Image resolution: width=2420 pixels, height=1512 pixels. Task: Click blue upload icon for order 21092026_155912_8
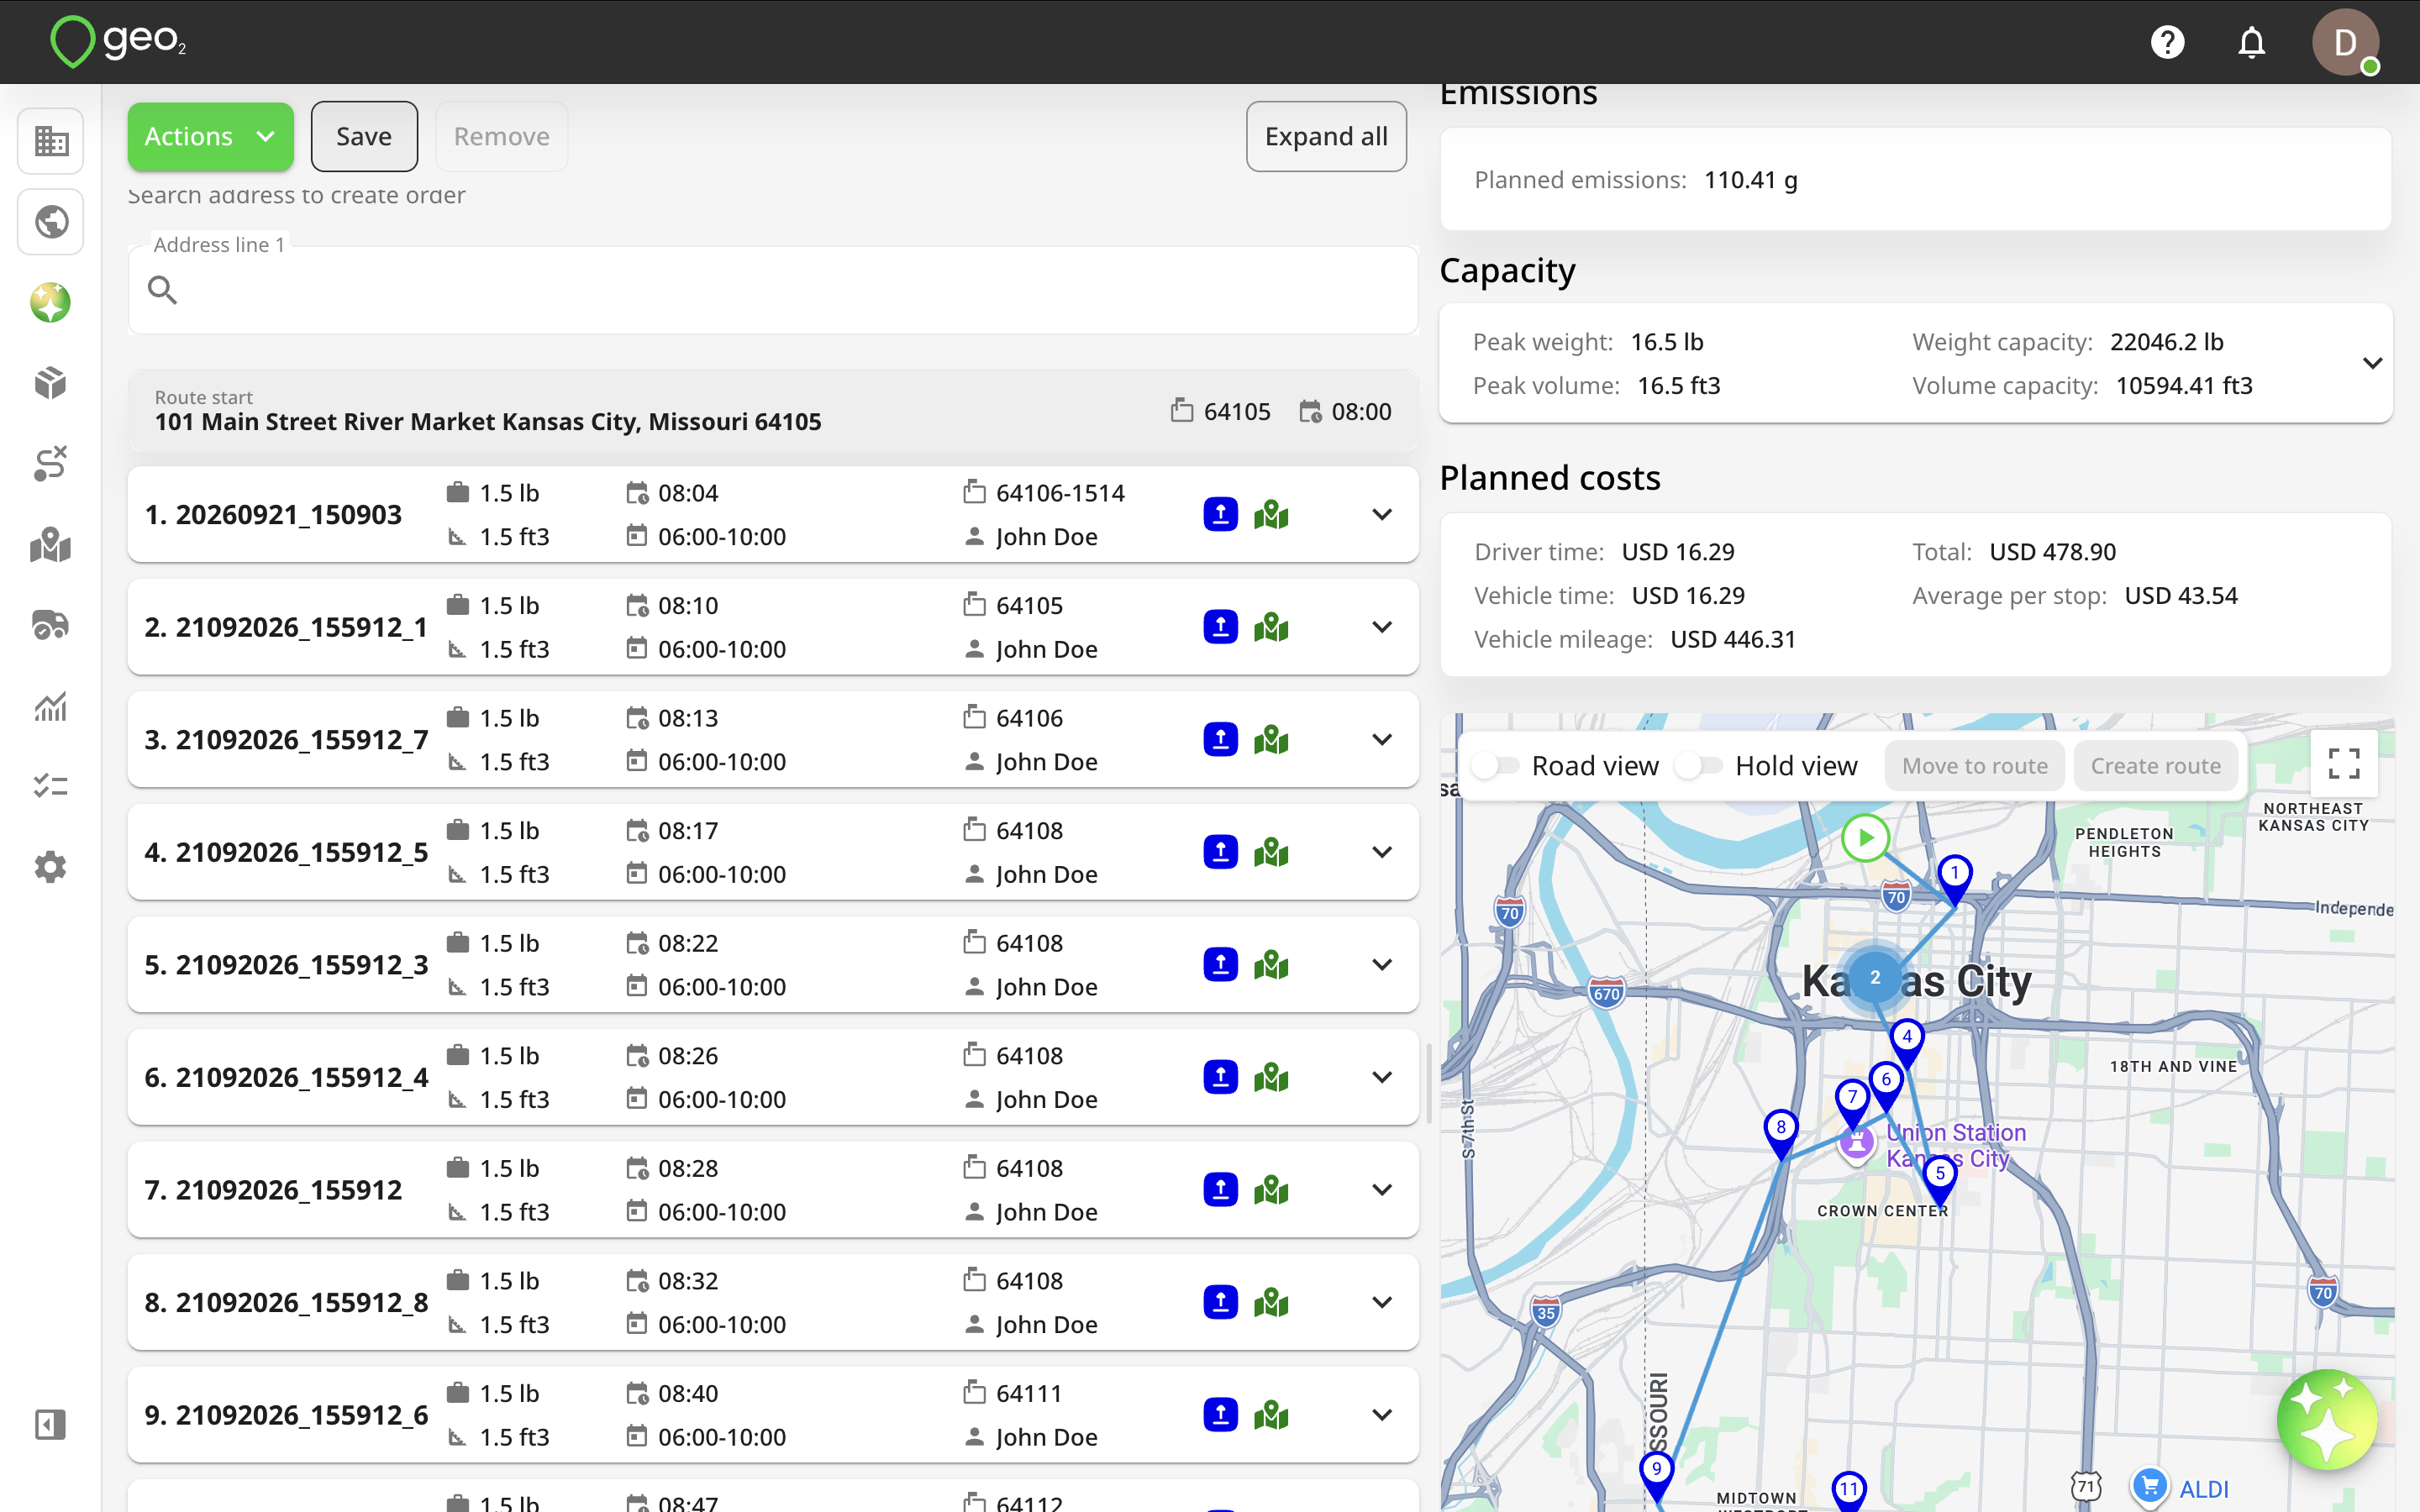point(1220,1302)
